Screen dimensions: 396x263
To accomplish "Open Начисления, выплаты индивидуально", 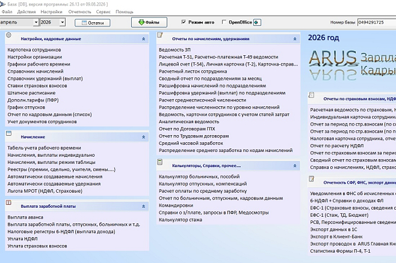I will [51, 155].
